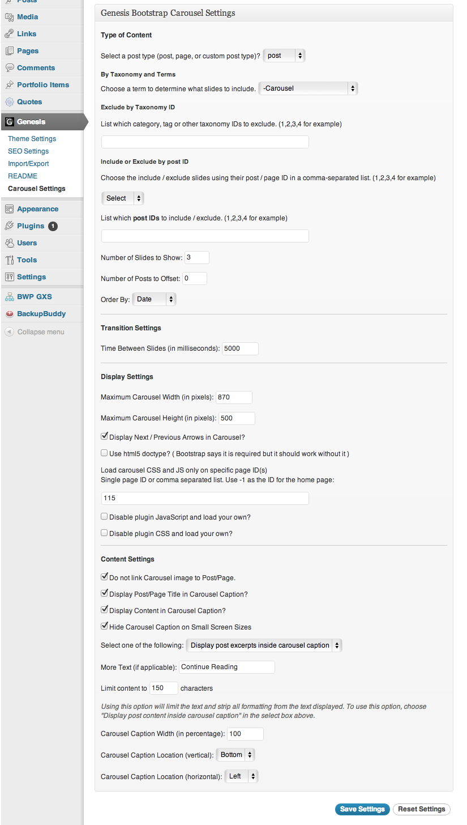Click the Exclude by Taxonomy ID text field

pos(205,142)
